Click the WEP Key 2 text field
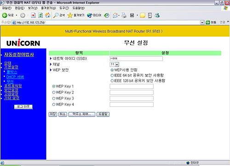 [132, 93]
